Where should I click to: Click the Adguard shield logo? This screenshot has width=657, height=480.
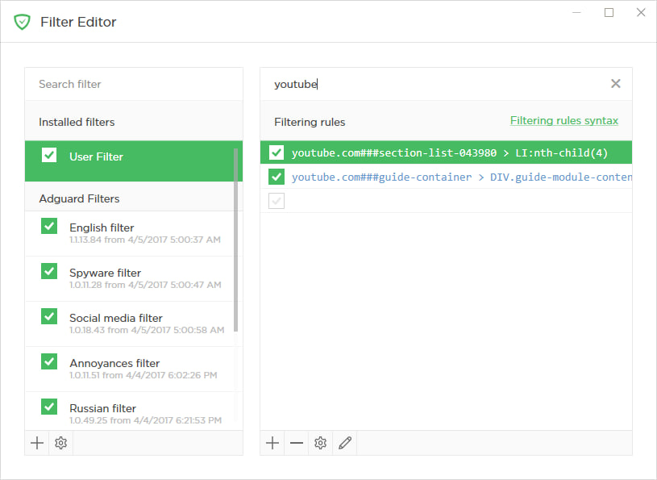click(22, 22)
